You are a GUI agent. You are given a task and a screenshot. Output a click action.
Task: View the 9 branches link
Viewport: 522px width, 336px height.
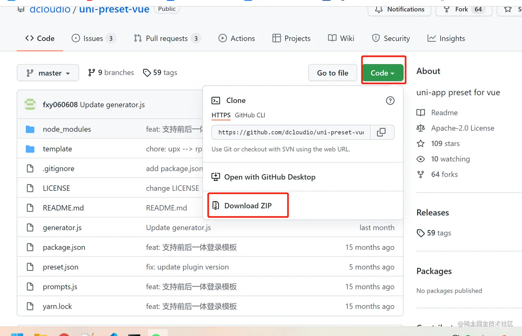[x=111, y=73]
